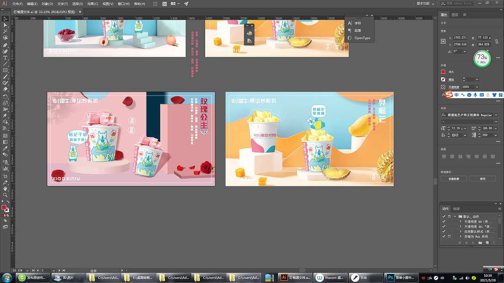504x283 pixels.
Task: Open the 对象(O) menu
Action: (47, 4)
